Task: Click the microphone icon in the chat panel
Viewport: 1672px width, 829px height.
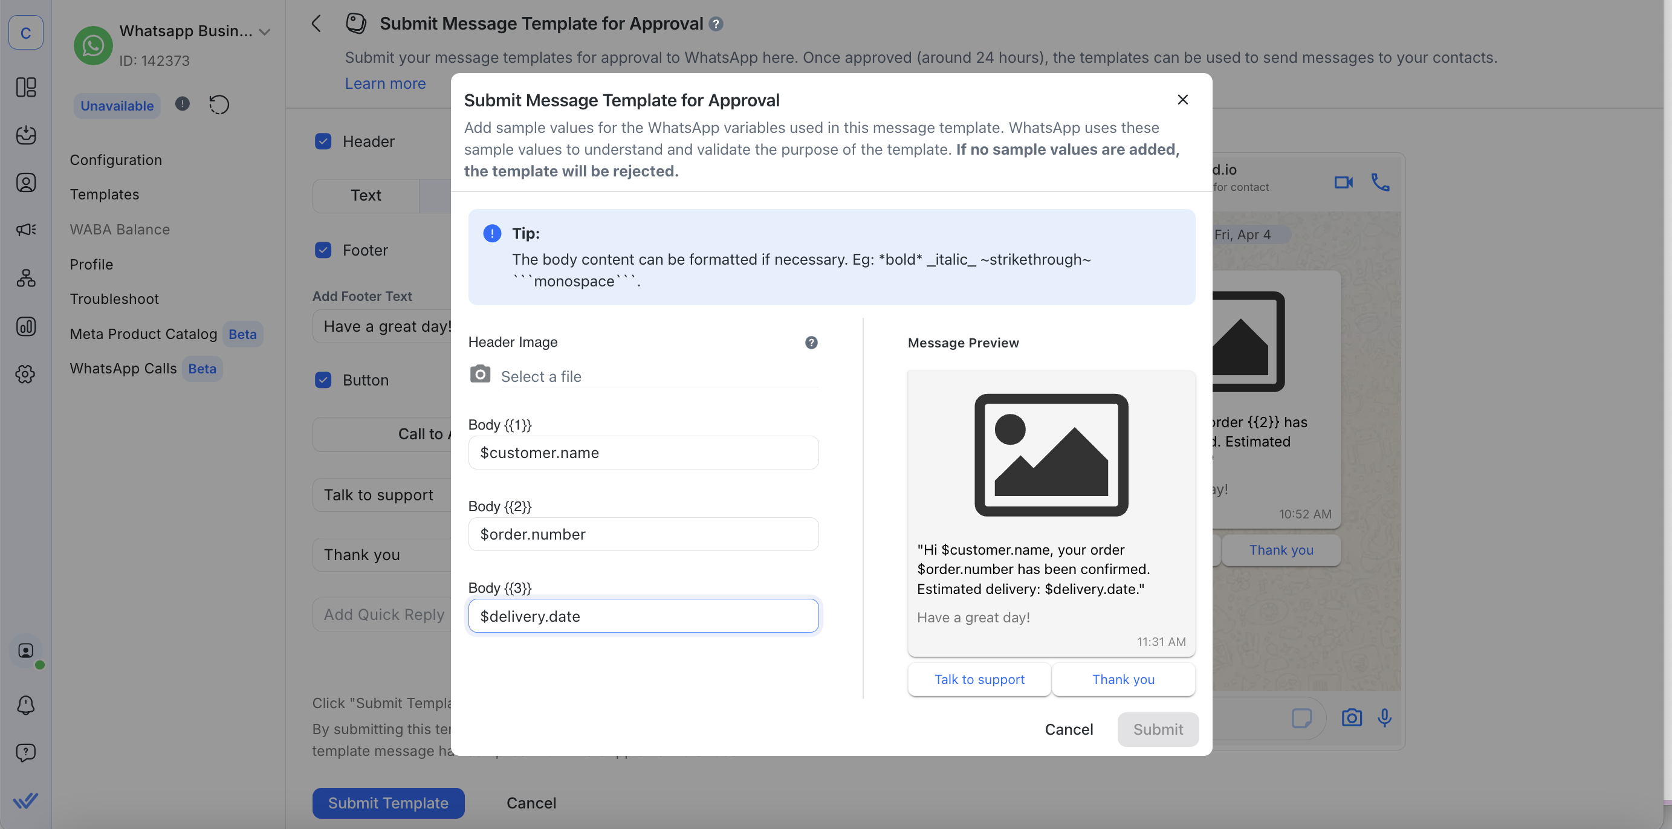Action: [1385, 718]
